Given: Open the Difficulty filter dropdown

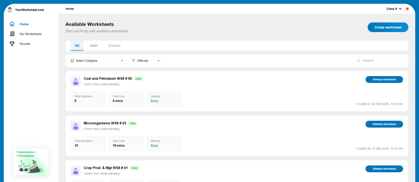Looking at the screenshot, I should (x=146, y=61).
